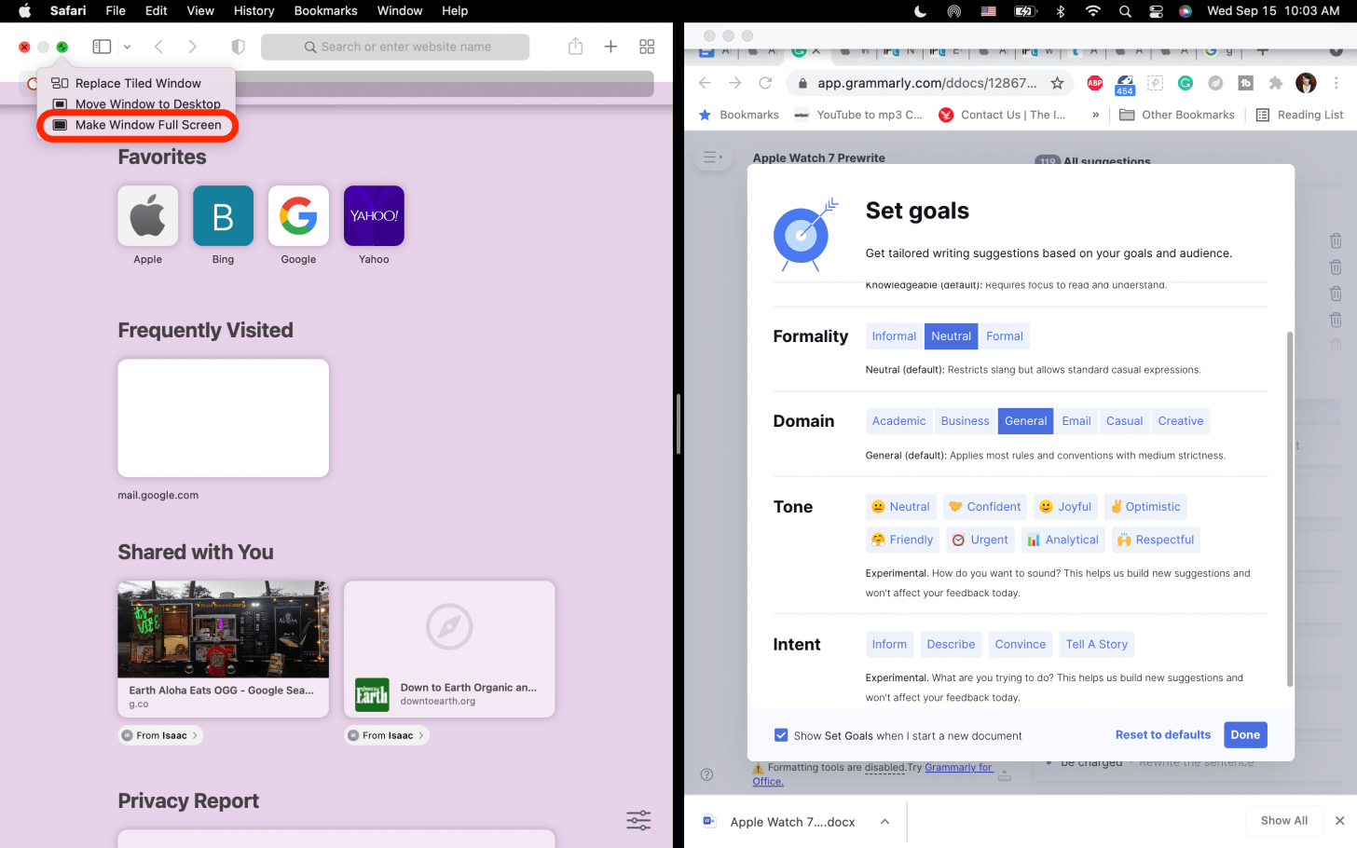Screen dimensions: 1357x848
Task: Open Safari's tab overview grid icon
Action: pos(647,47)
